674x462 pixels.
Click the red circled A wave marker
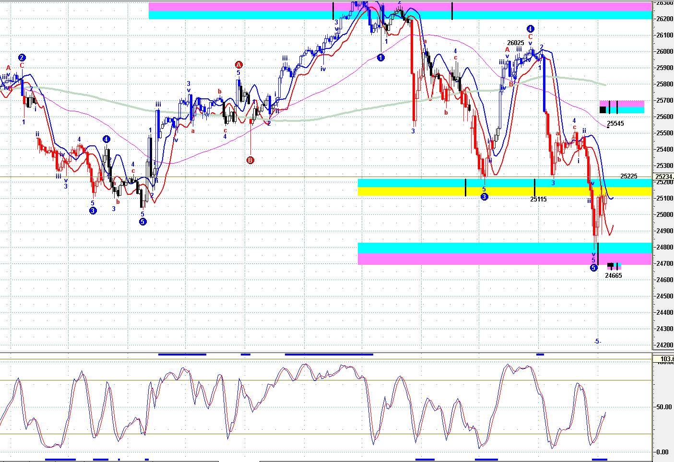pyautogui.click(x=239, y=65)
